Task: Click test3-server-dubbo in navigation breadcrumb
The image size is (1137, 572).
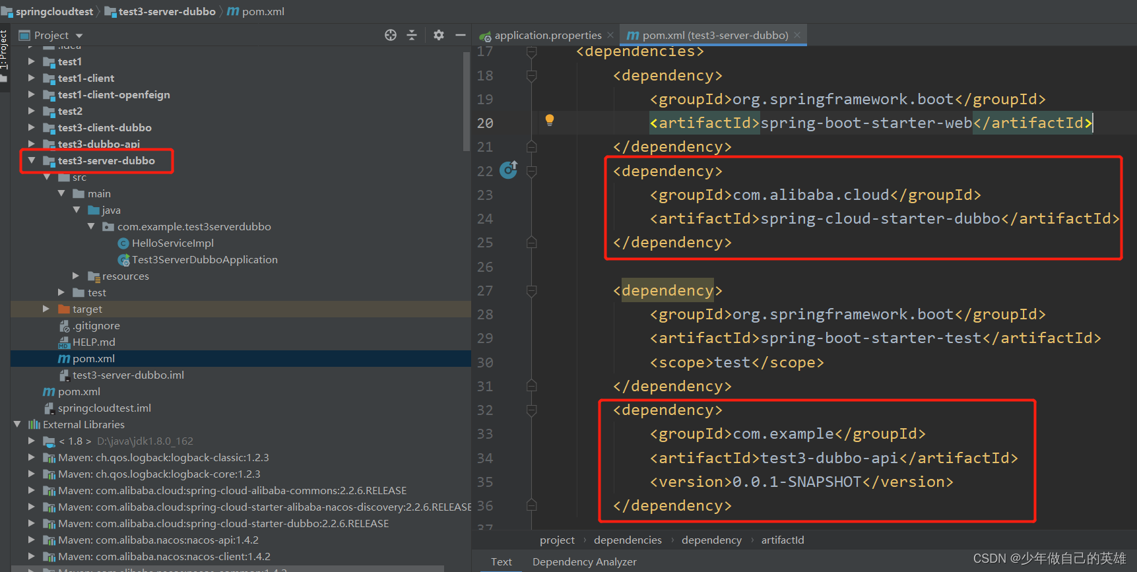Action: coord(167,11)
